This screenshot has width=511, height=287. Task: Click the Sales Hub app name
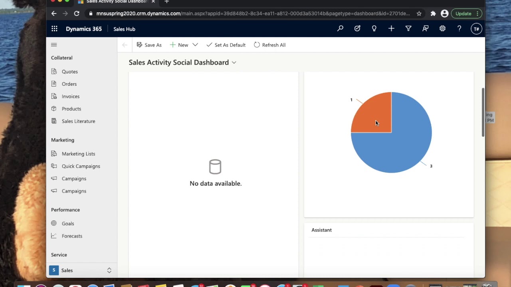124,29
